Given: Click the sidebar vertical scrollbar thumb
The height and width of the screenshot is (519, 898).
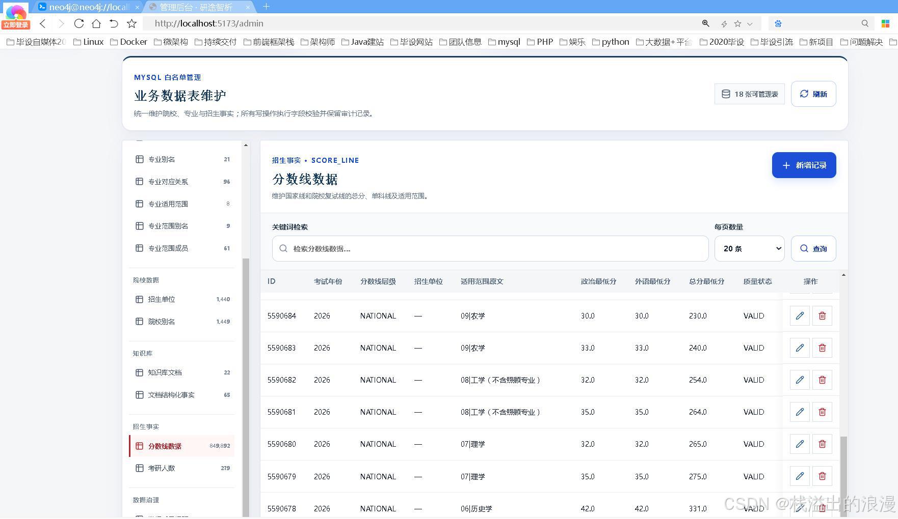Looking at the screenshot, I should (246, 387).
